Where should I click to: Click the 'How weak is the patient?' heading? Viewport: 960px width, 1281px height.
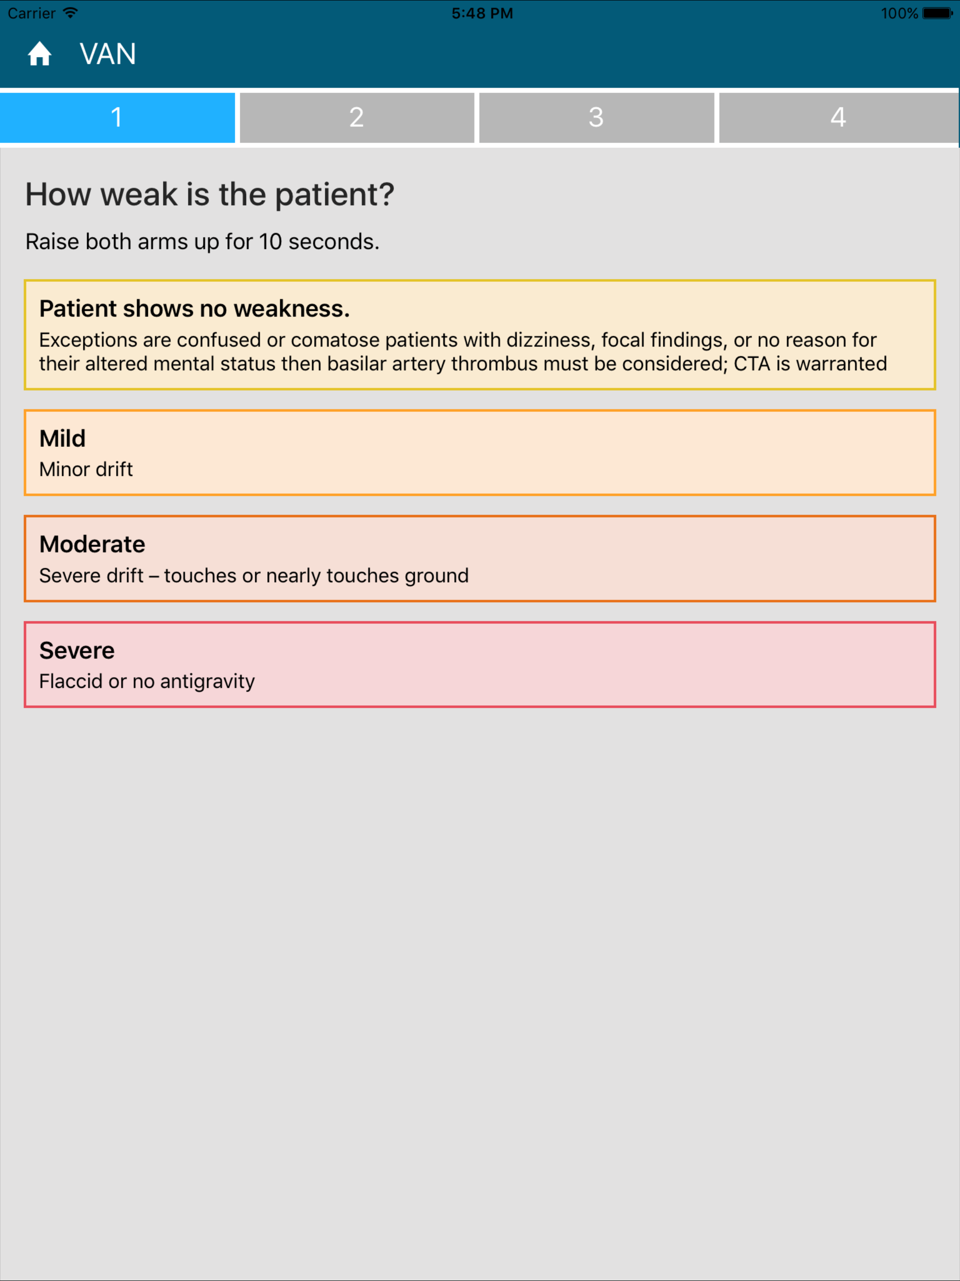pos(210,195)
